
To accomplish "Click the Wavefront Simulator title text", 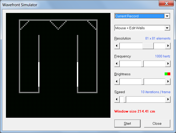I will pyautogui.click(x=20, y=5).
